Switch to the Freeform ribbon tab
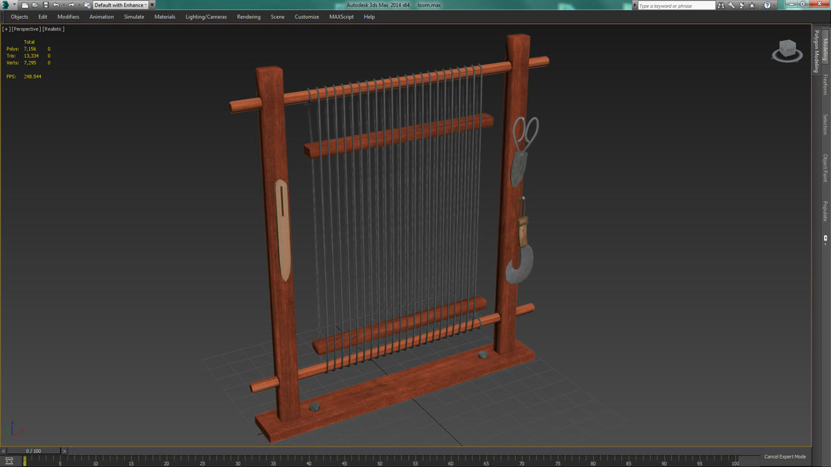Image resolution: width=831 pixels, height=467 pixels. coord(825,84)
